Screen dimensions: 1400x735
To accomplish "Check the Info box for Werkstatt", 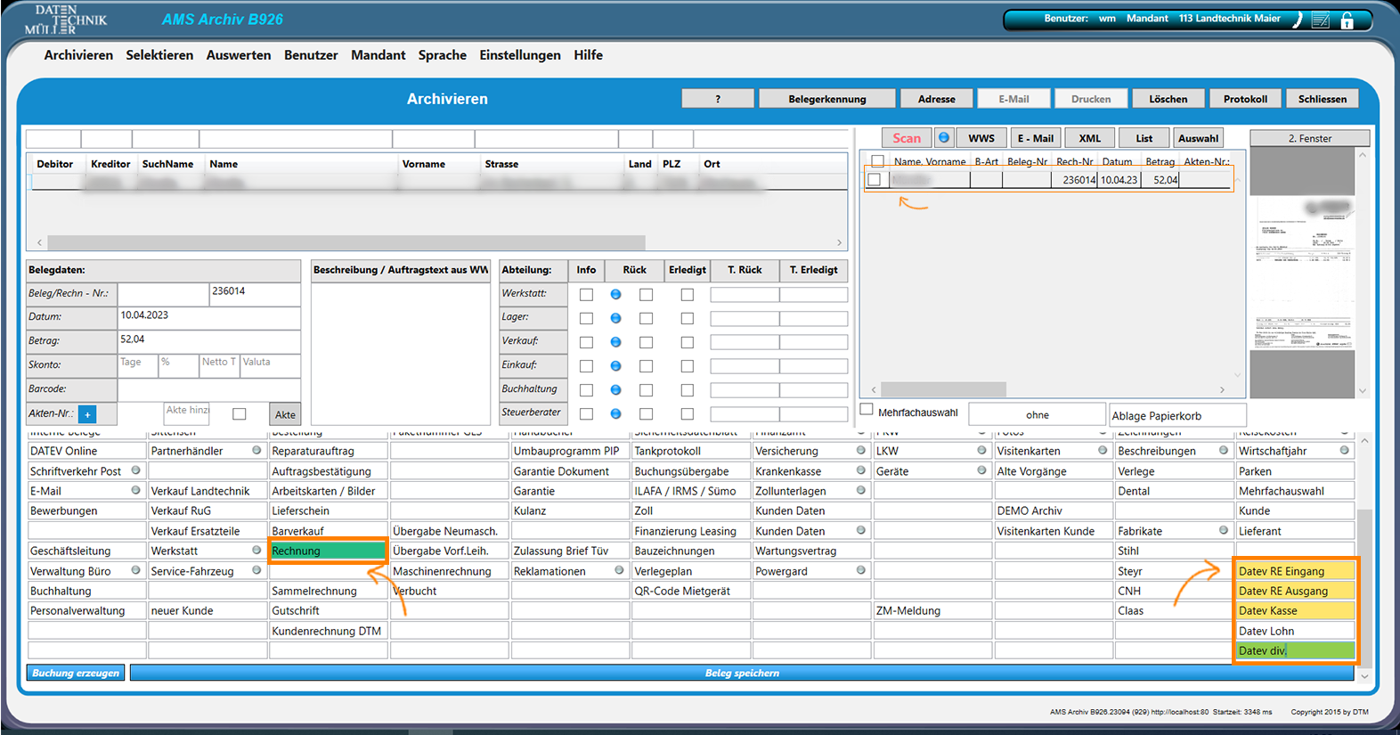I will (586, 294).
